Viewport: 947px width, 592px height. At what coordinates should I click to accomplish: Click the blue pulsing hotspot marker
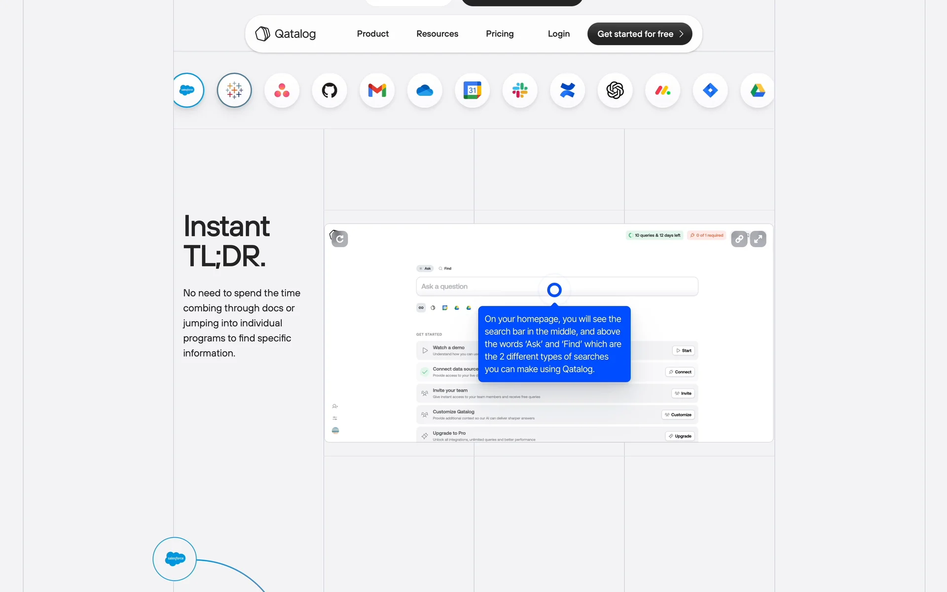point(554,290)
